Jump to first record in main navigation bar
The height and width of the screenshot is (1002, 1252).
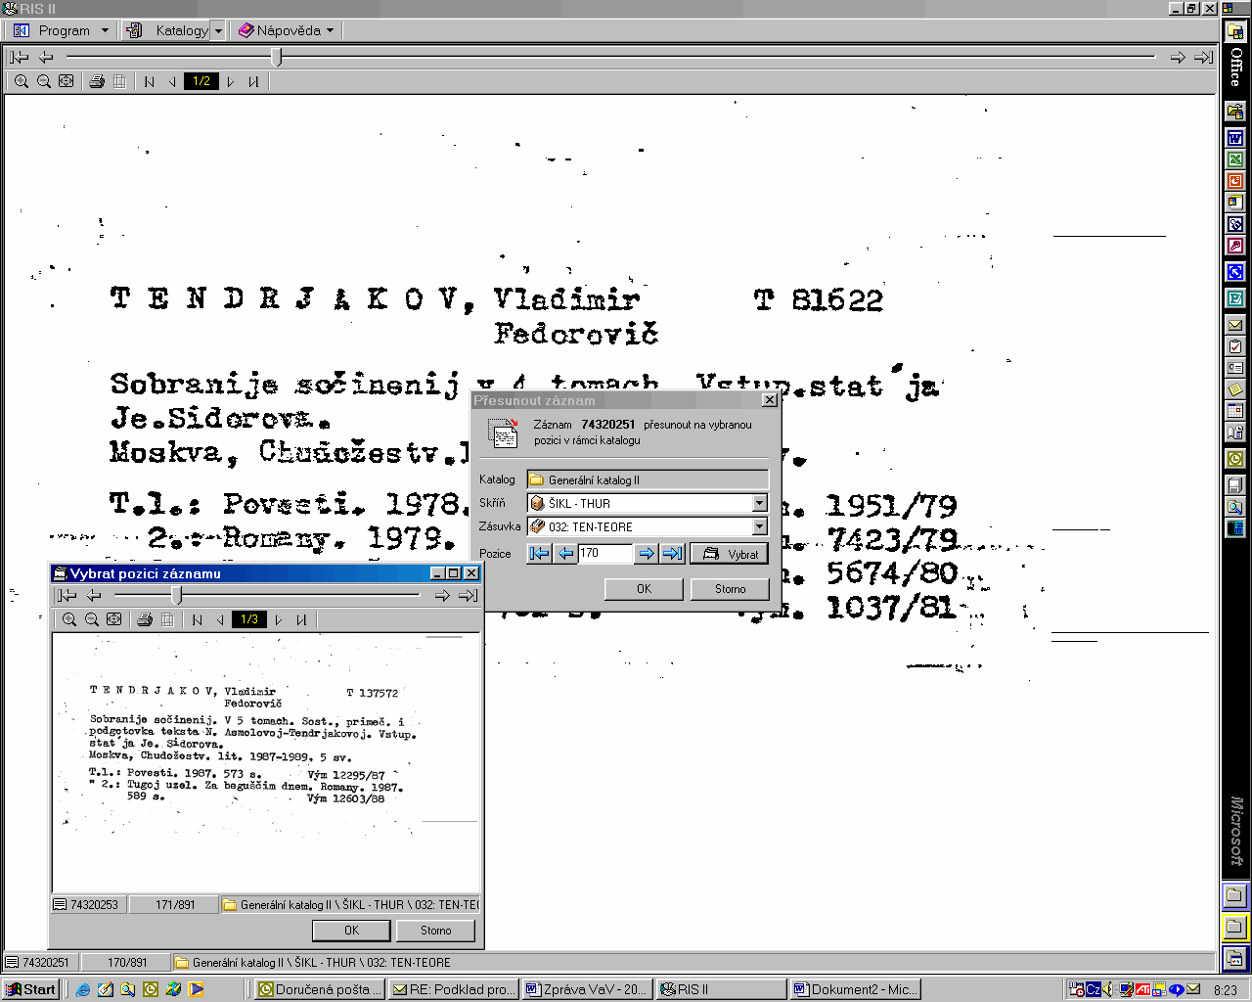(19, 58)
